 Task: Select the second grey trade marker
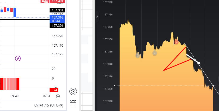(155, 53)
